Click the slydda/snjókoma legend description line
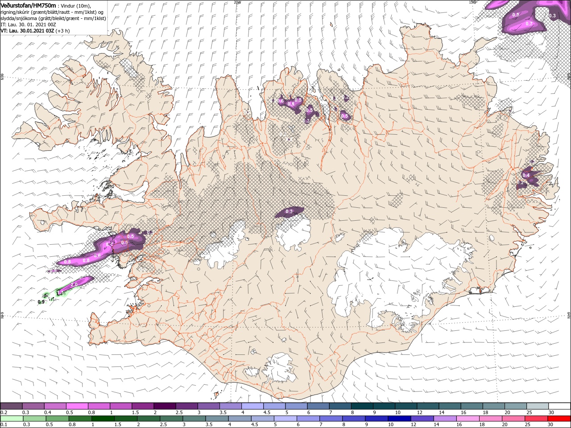 coord(54,18)
